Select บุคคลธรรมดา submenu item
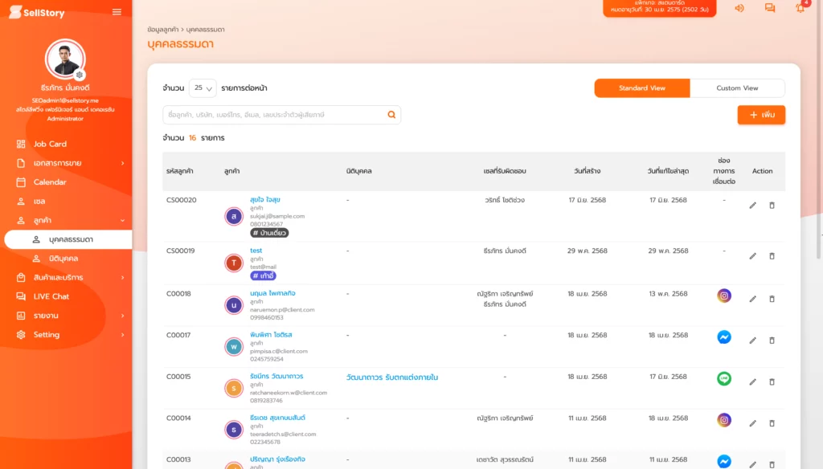Image resolution: width=823 pixels, height=469 pixels. tap(68, 239)
